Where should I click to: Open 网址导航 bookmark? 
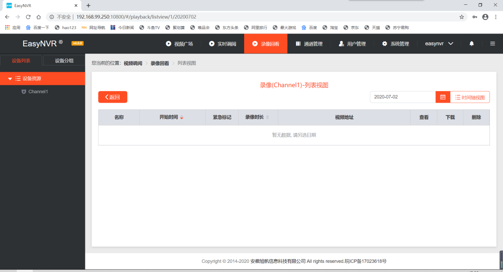tap(93, 28)
